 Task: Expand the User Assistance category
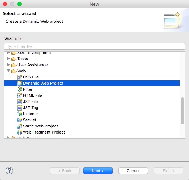tap(8, 65)
